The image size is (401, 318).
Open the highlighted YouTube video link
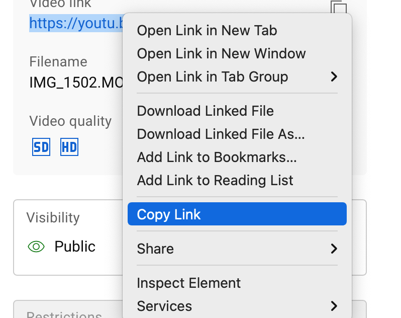click(x=75, y=23)
